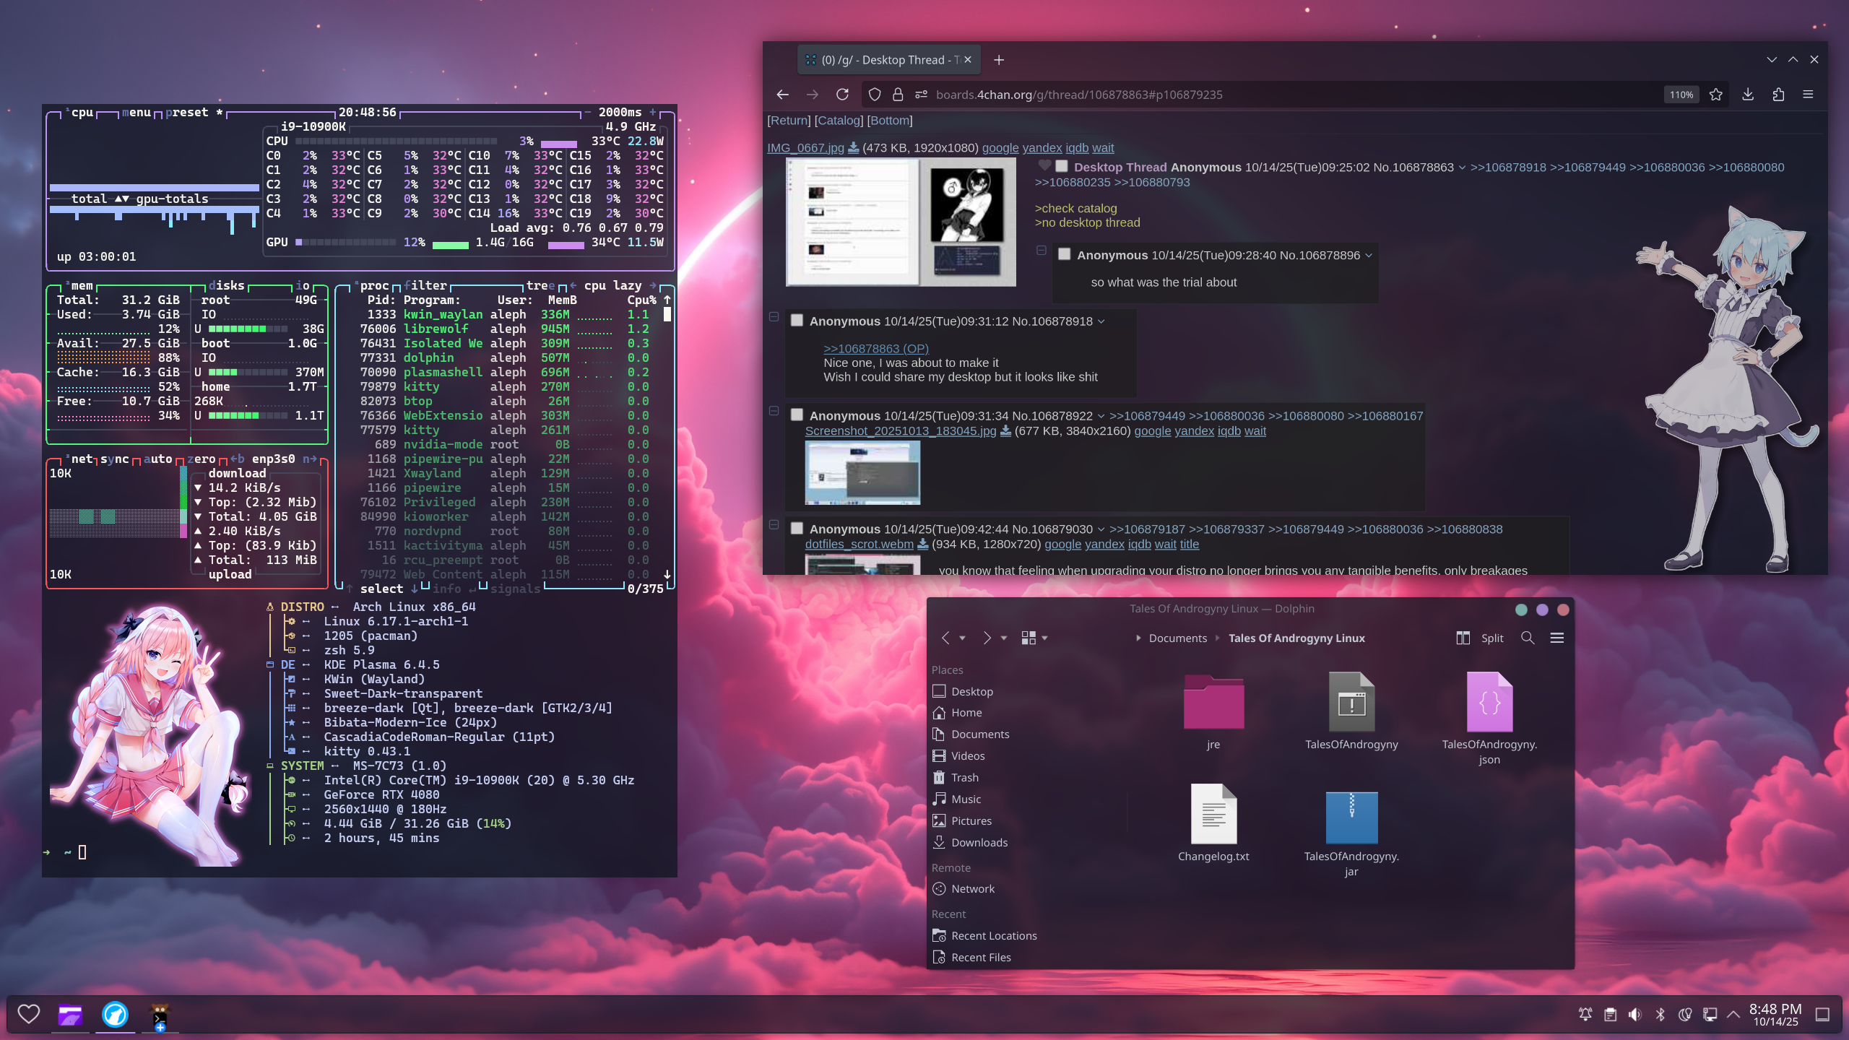This screenshot has height=1040, width=1849.
Task: Open the browser downloads panel
Action: 1748,95
